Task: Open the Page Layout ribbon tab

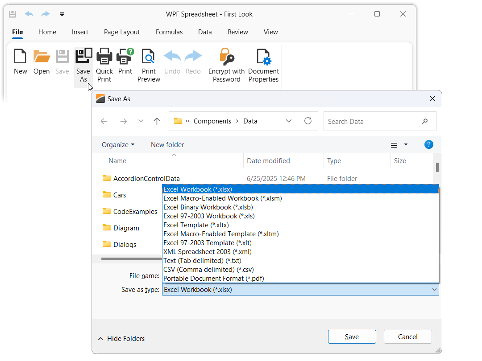Action: [122, 32]
